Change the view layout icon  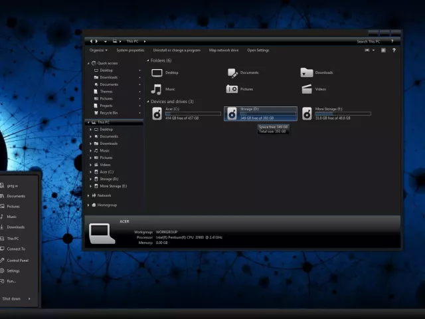point(367,51)
